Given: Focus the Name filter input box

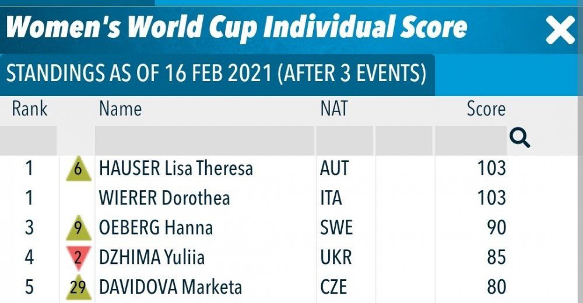Looking at the screenshot, I should point(204,140).
